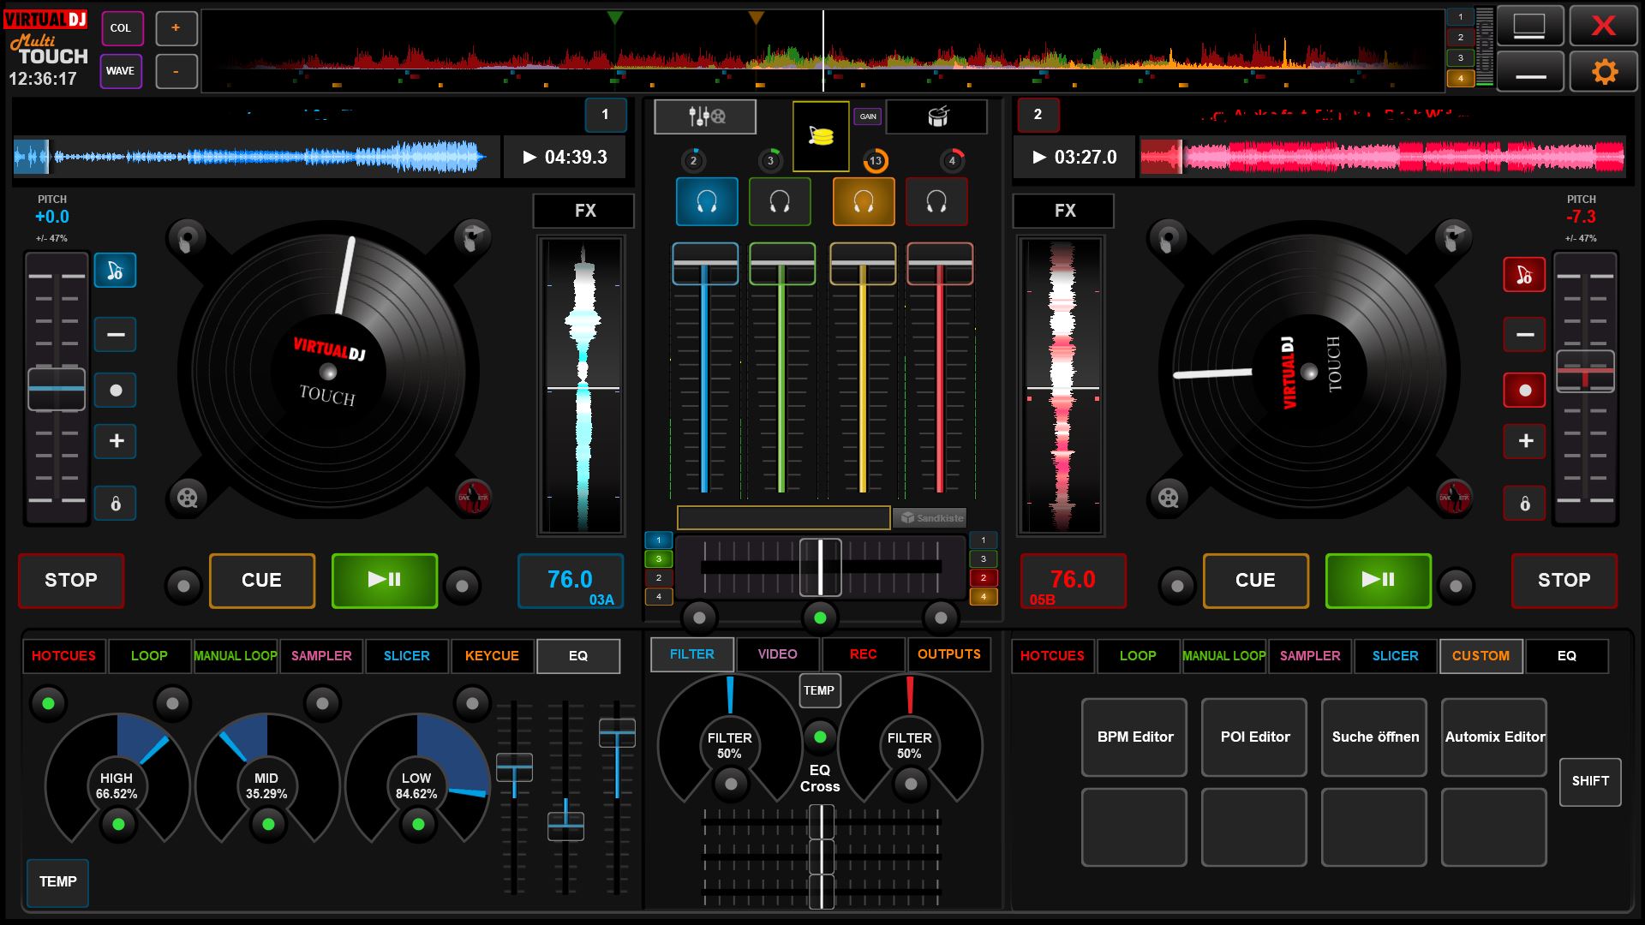The width and height of the screenshot is (1645, 925).
Task: Click the crossfader handle
Action: 820,567
